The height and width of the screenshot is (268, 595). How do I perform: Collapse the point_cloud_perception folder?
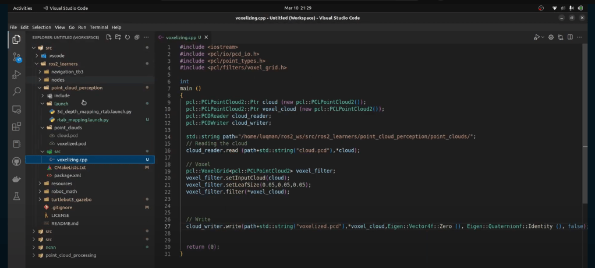[76, 87]
